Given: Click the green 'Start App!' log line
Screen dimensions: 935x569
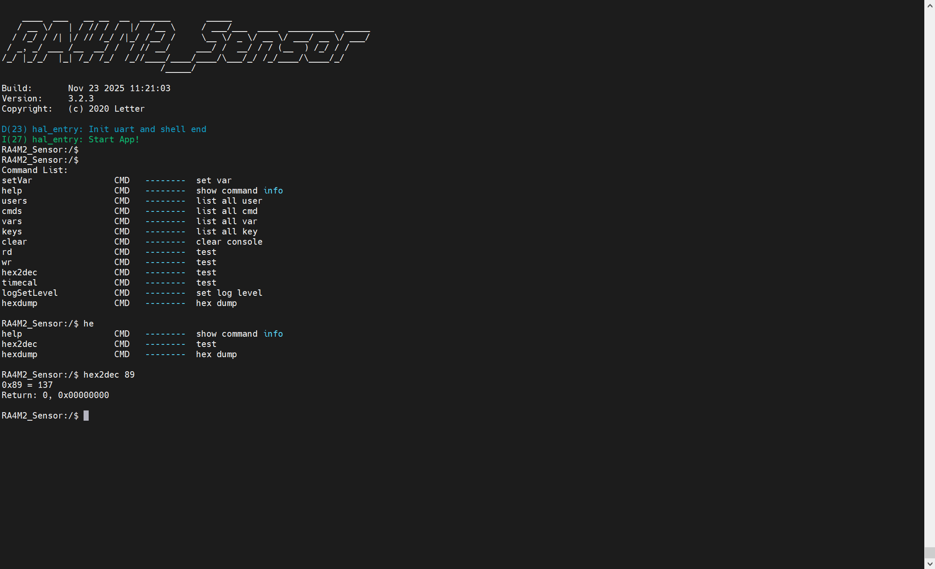Looking at the screenshot, I should [x=71, y=139].
